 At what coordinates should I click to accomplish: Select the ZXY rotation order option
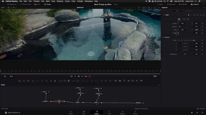[x=191, y=40]
